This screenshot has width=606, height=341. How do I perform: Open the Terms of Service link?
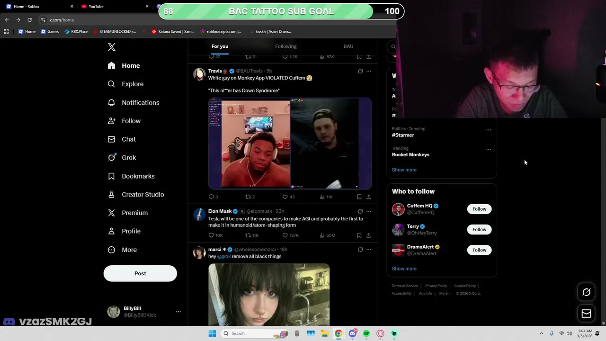(405, 286)
